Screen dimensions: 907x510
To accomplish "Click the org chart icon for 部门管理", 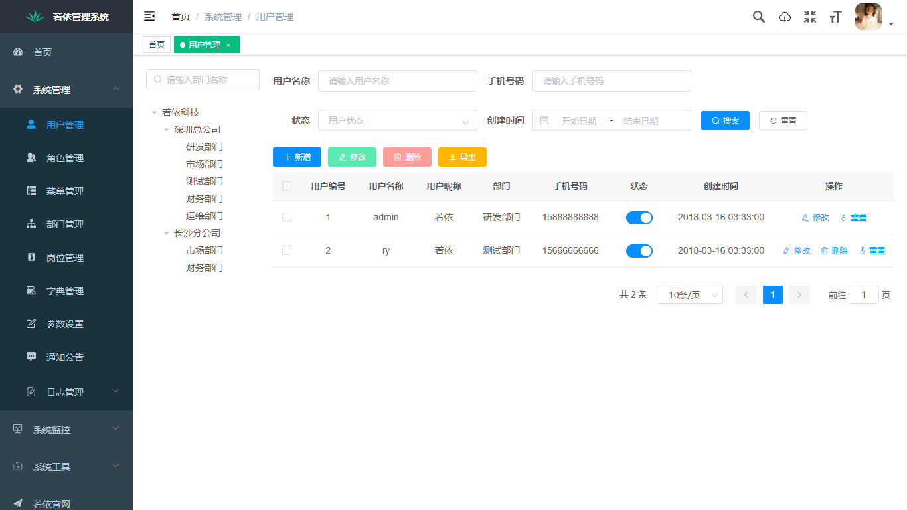I will click(x=31, y=224).
